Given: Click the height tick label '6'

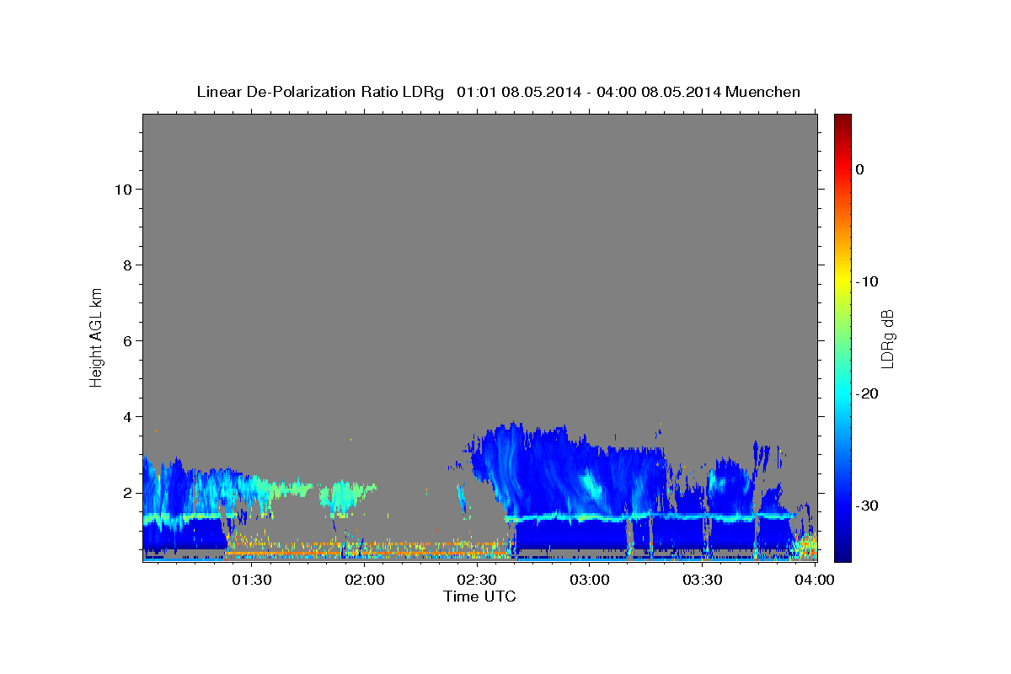Looking at the screenshot, I should (x=128, y=340).
